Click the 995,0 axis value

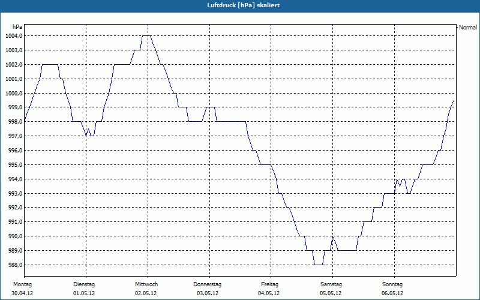(x=15, y=165)
